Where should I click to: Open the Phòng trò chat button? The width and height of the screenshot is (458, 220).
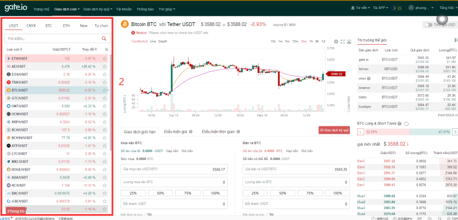(16, 211)
